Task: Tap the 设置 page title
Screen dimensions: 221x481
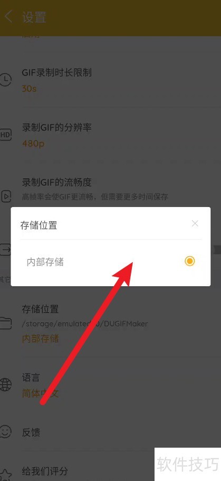Action: (x=34, y=17)
